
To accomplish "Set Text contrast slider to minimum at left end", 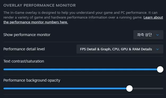I will [x=4, y=69].
